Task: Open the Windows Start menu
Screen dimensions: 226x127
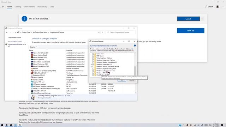Action: tap(2, 125)
